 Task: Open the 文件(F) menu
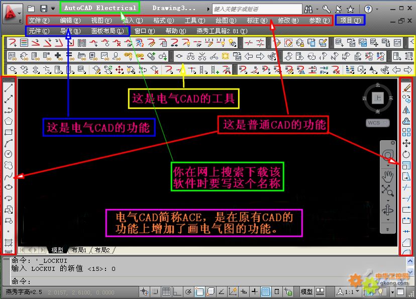(39, 21)
